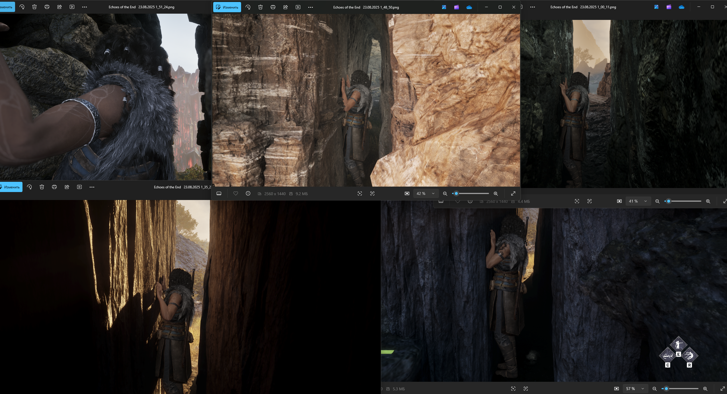Rotate the 1_48_50.png image
The height and width of the screenshot is (394, 727).
pos(248,7)
